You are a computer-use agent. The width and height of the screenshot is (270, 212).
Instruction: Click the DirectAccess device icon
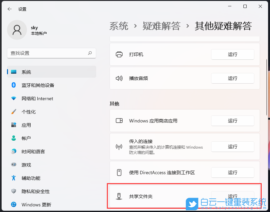(x=119, y=173)
